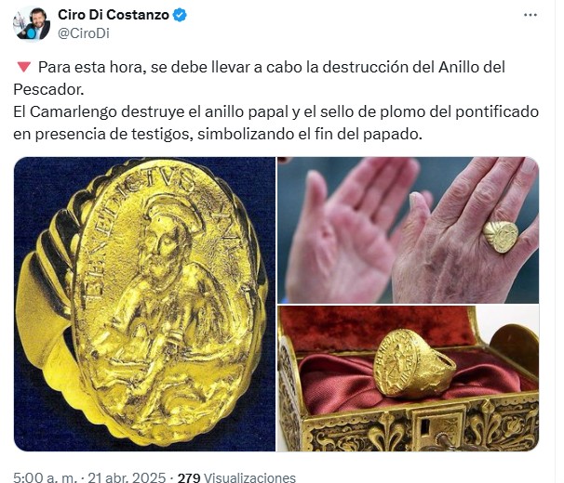Open the large Benedictus ring photo

[x=144, y=304]
